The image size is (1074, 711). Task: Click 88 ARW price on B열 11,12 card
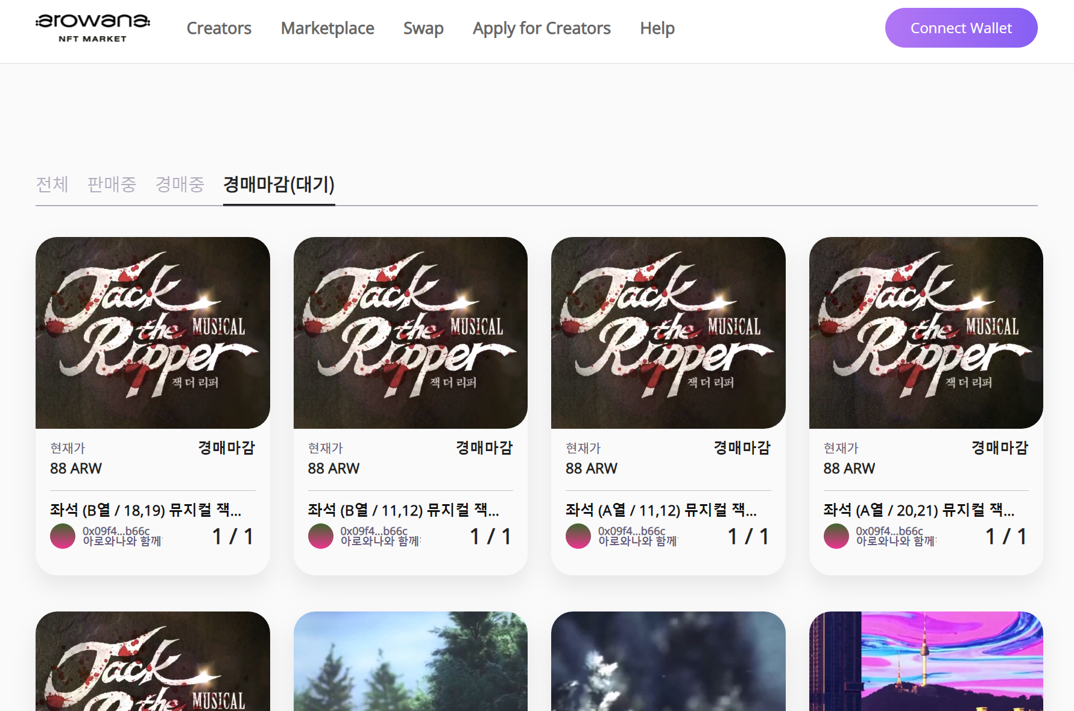click(x=333, y=469)
